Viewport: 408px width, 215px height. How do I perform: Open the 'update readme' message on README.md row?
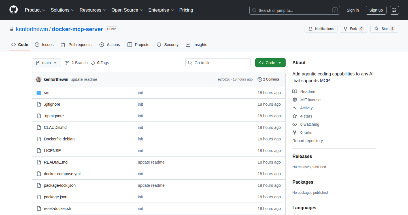click(x=151, y=162)
